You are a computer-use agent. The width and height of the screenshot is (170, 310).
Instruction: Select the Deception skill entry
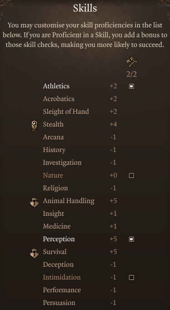point(58,264)
